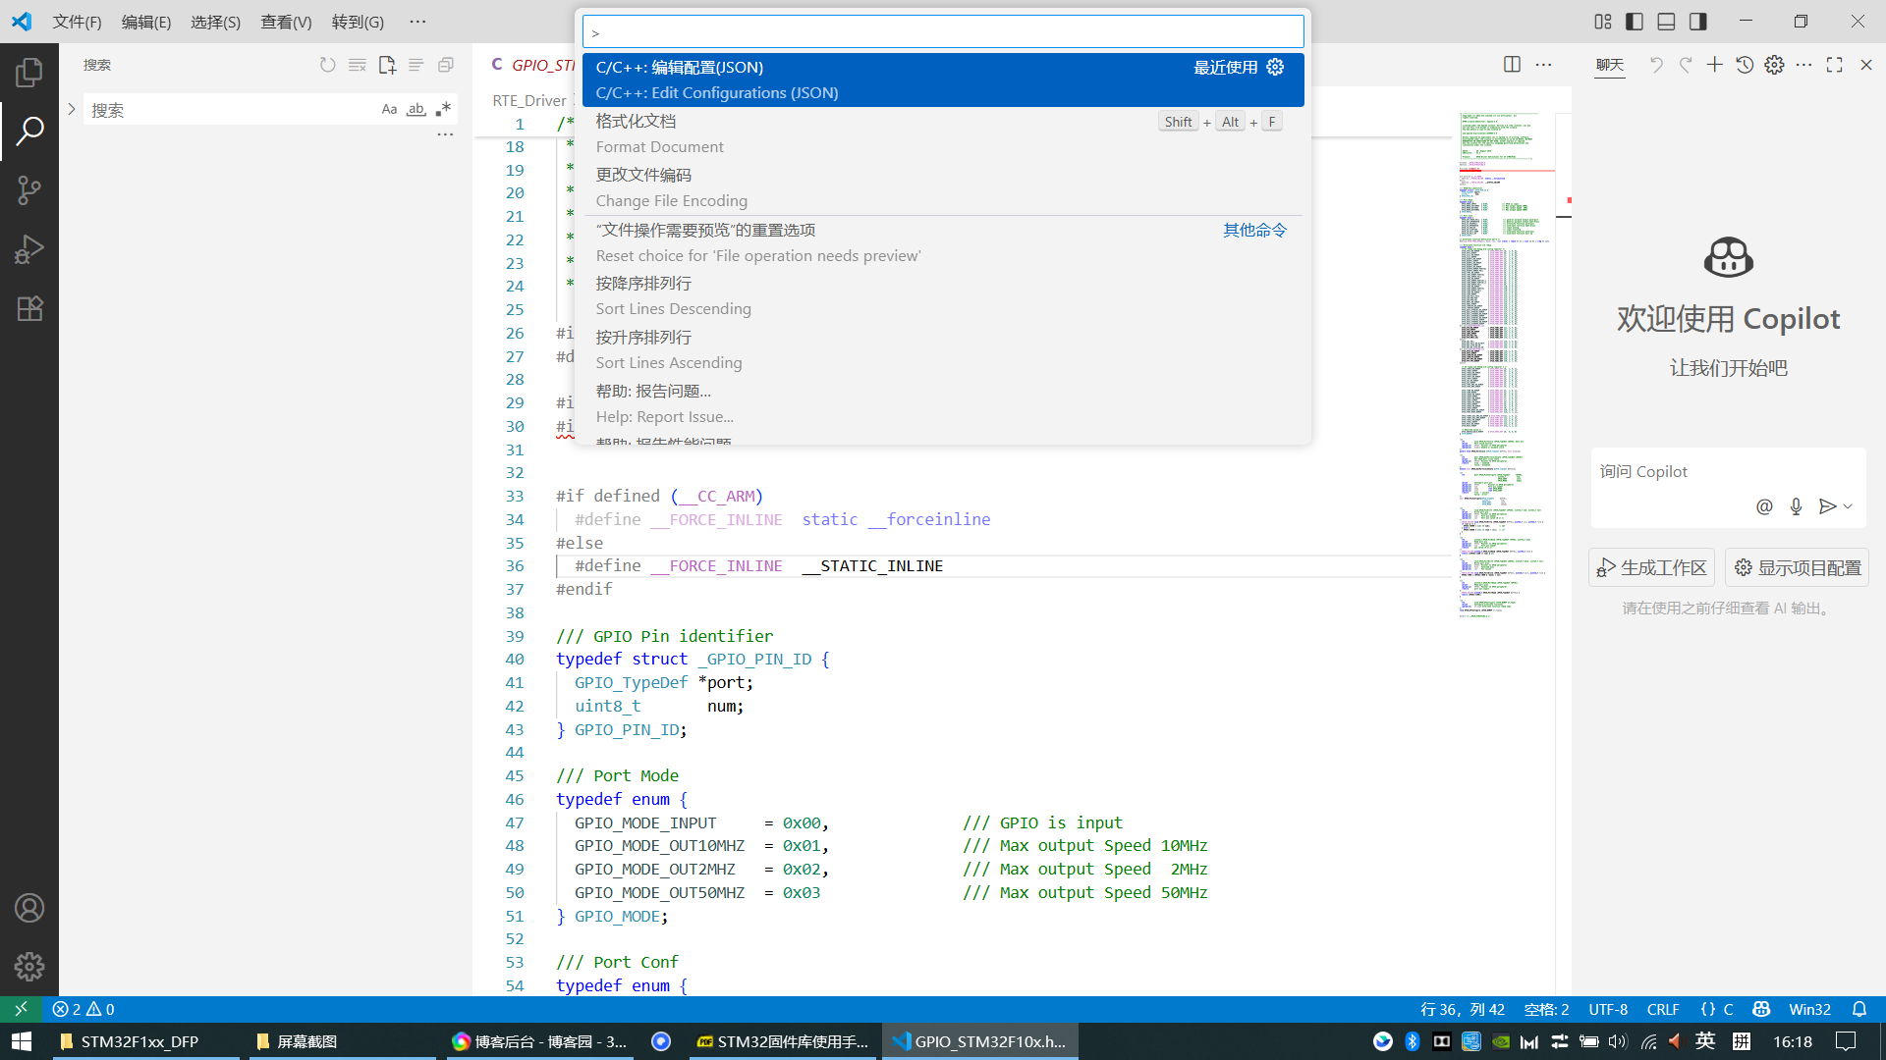The width and height of the screenshot is (1886, 1060).
Task: Open the Explorer view in activity bar
Action: [29, 72]
